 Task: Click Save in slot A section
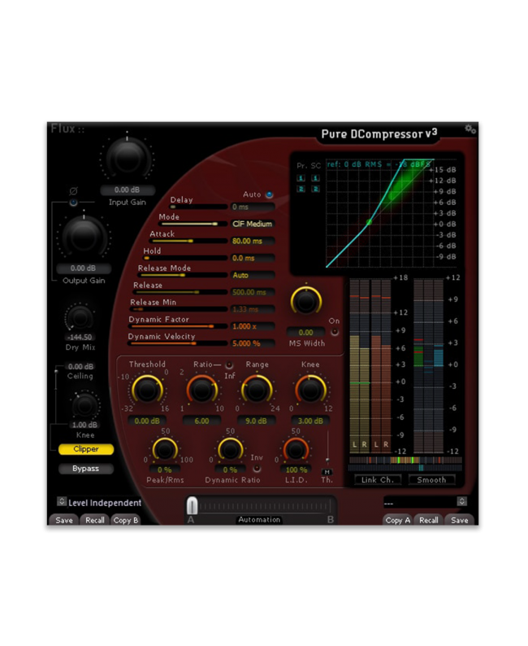click(63, 520)
